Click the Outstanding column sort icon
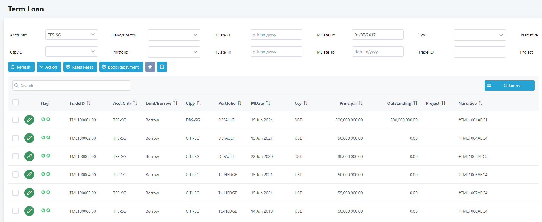 [416, 103]
